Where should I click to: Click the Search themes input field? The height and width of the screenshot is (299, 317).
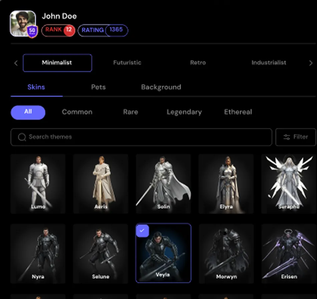tap(141, 137)
